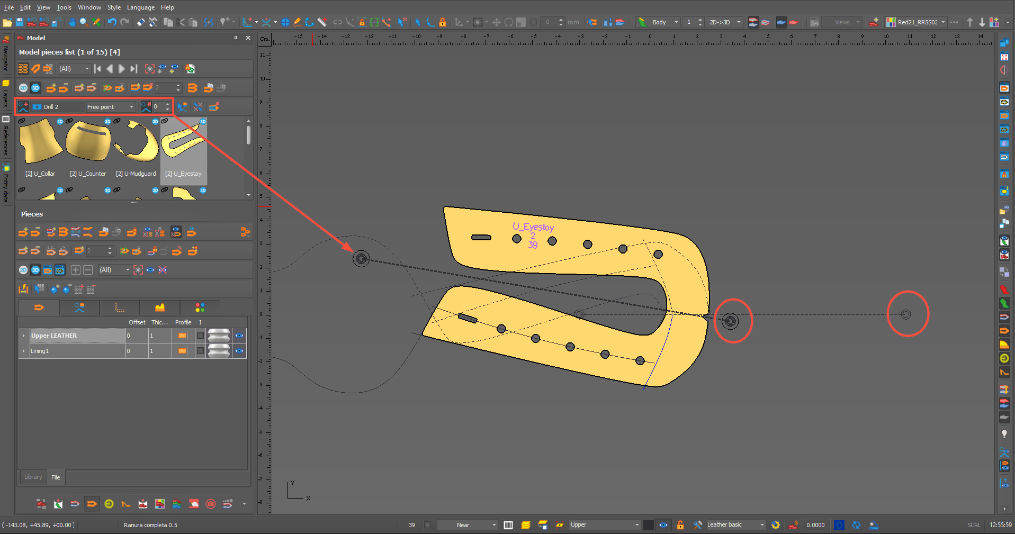Switch Model pieces list to 2D mode
The image size is (1015, 534).
23,88
